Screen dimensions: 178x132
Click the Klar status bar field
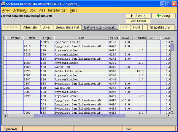point(150,129)
